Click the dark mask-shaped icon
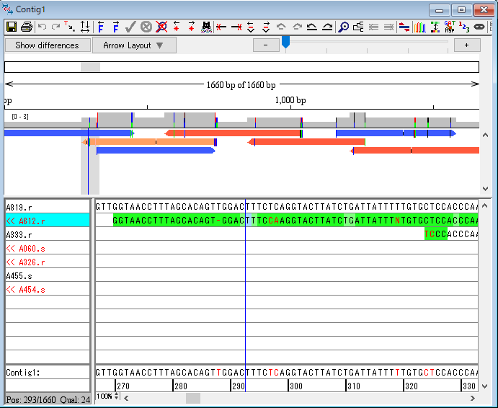This screenshot has height=408, width=498. [x=479, y=27]
